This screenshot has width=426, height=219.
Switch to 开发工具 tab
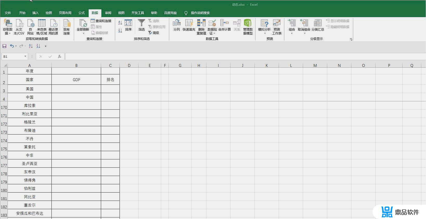coord(137,13)
